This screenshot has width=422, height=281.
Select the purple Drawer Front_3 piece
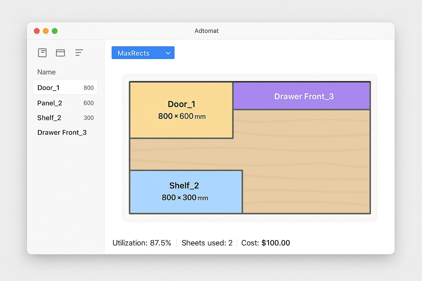[301, 96]
